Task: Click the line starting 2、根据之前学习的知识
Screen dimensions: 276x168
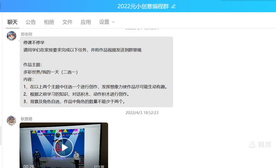Action: click(77, 94)
